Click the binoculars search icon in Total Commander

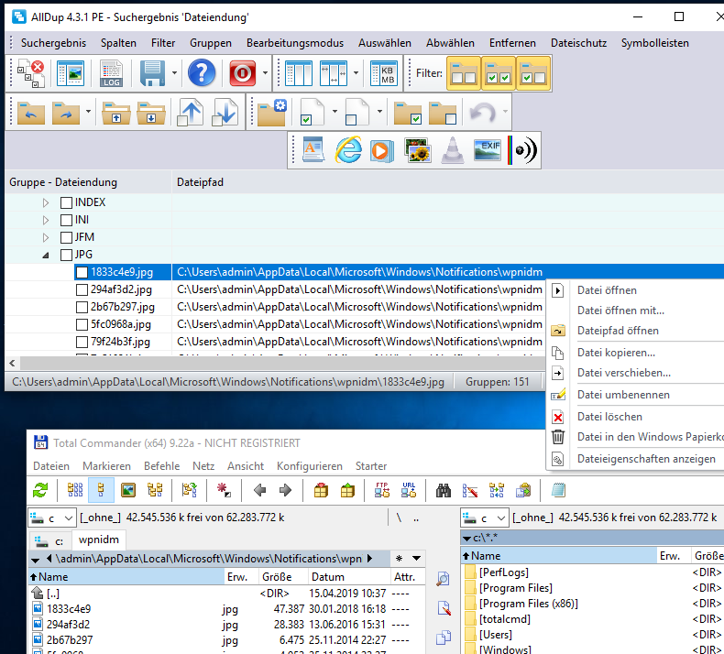pyautogui.click(x=444, y=490)
